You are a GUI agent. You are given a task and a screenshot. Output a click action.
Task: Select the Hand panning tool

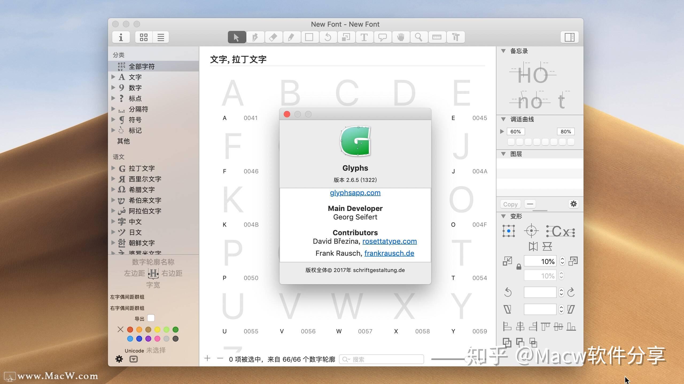click(401, 37)
